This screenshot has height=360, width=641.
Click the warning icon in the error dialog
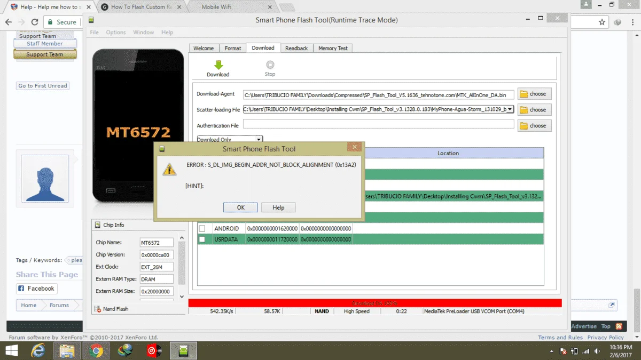169,169
